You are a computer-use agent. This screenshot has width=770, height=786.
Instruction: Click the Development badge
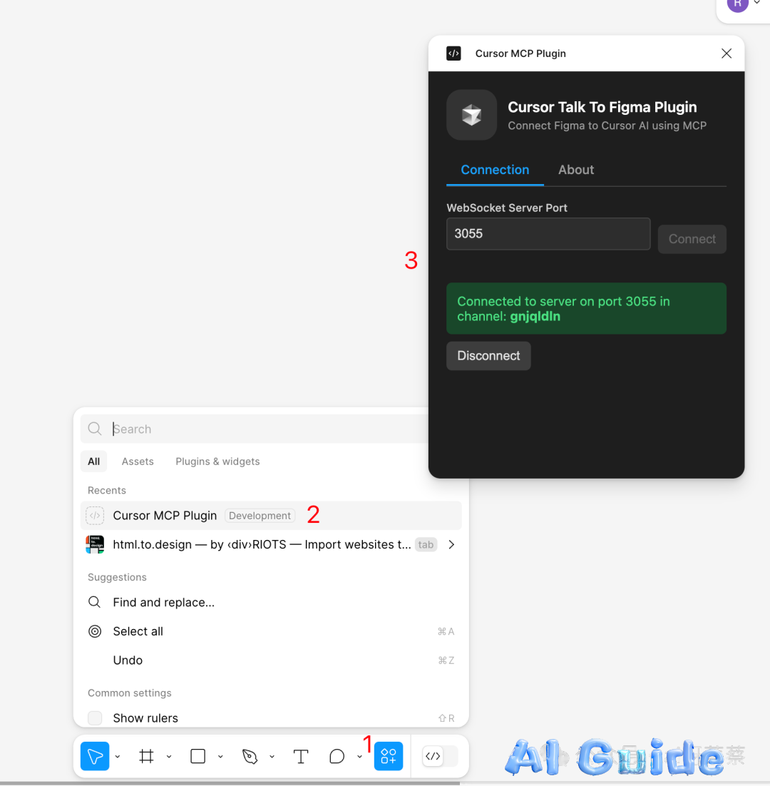pos(260,515)
